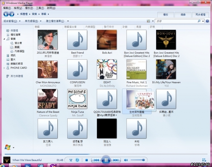Click 專輯 in the breadcrumb path
Image resolution: width=212 pixels, height=167 pixels.
point(44,14)
